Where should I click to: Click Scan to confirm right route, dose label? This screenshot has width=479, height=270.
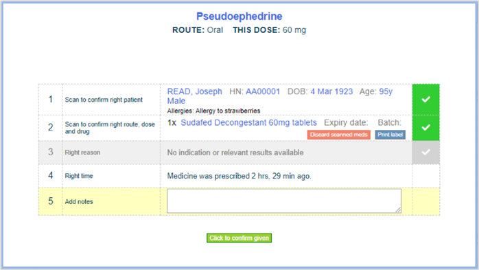click(110, 128)
